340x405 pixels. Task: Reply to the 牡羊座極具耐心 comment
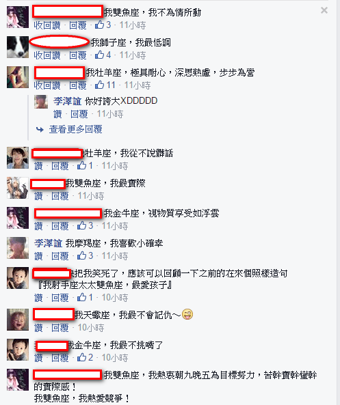[x=77, y=85]
